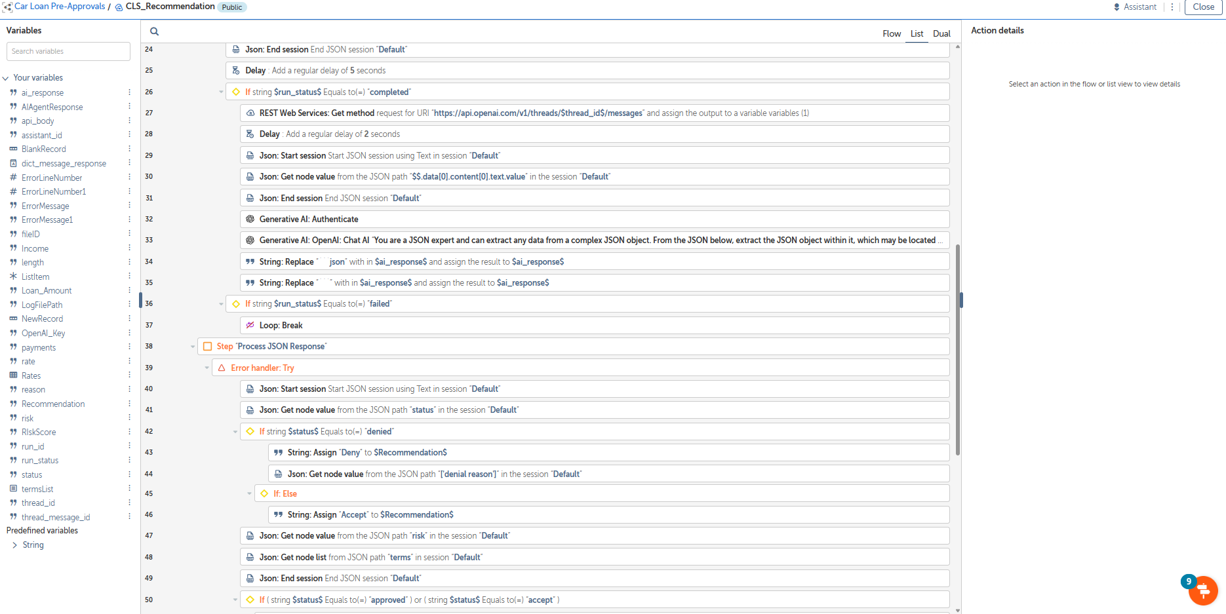The width and height of the screenshot is (1226, 614).
Task: Collapse the Step 'Process JSON Response' block
Action: (193, 347)
